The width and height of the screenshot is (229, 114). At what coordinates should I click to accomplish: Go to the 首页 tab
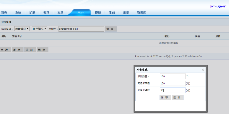(x=4, y=12)
